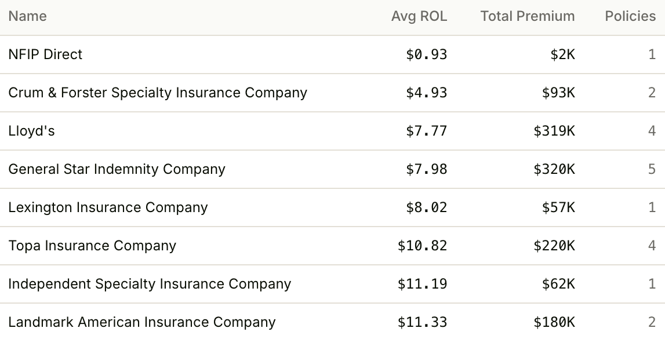Image resolution: width=665 pixels, height=339 pixels.
Task: Sort by the Name column header
Action: 28,16
